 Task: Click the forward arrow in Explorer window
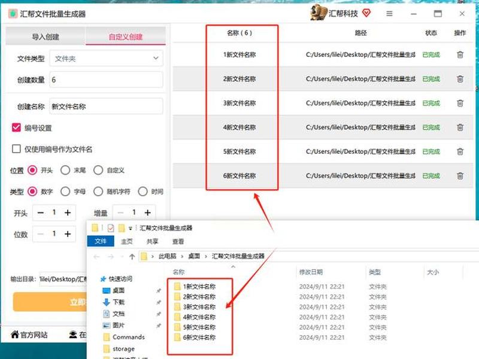pyautogui.click(x=111, y=257)
